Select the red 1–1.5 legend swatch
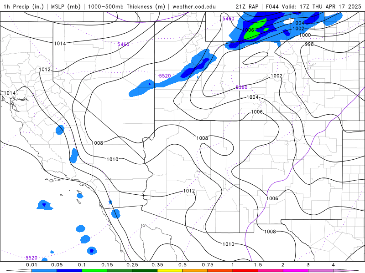The image size is (365, 273). click(x=245, y=271)
